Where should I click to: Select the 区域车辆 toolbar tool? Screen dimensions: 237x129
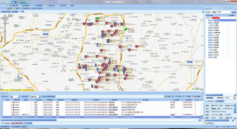click(24, 8)
